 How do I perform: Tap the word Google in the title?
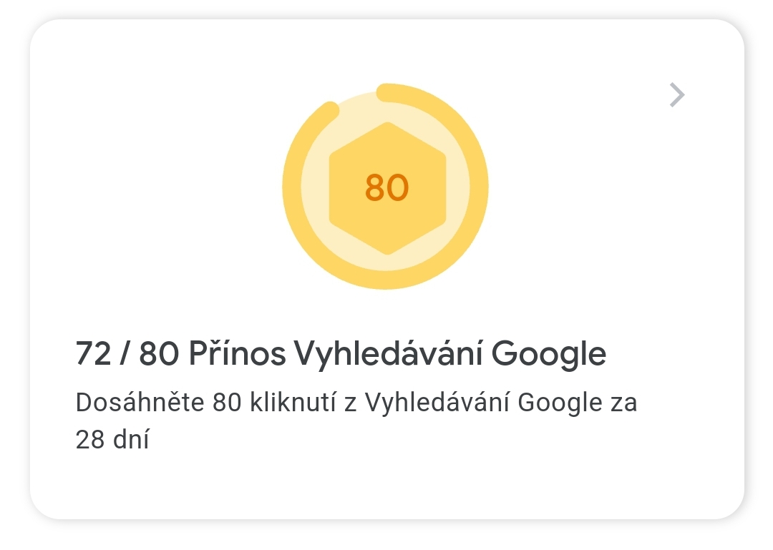click(549, 354)
